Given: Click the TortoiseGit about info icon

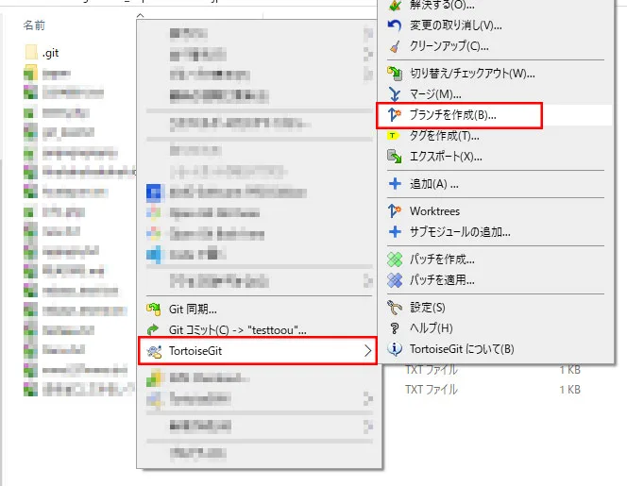Looking at the screenshot, I should (395, 349).
